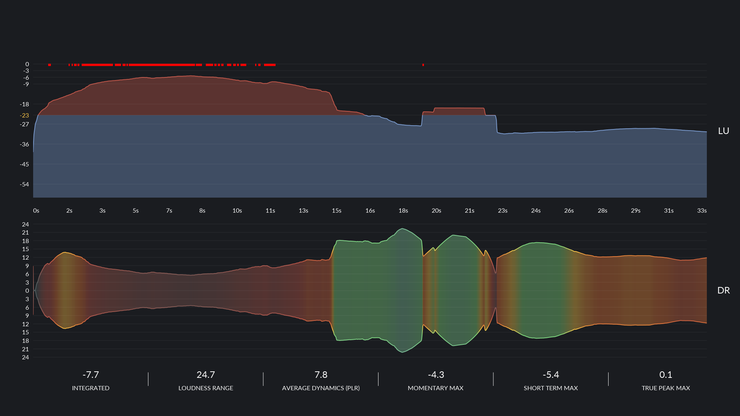This screenshot has width=740, height=416.
Task: Click the 5s time axis label
Action: pyautogui.click(x=136, y=211)
